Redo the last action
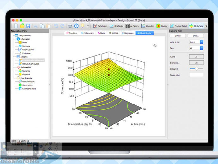 63,26
